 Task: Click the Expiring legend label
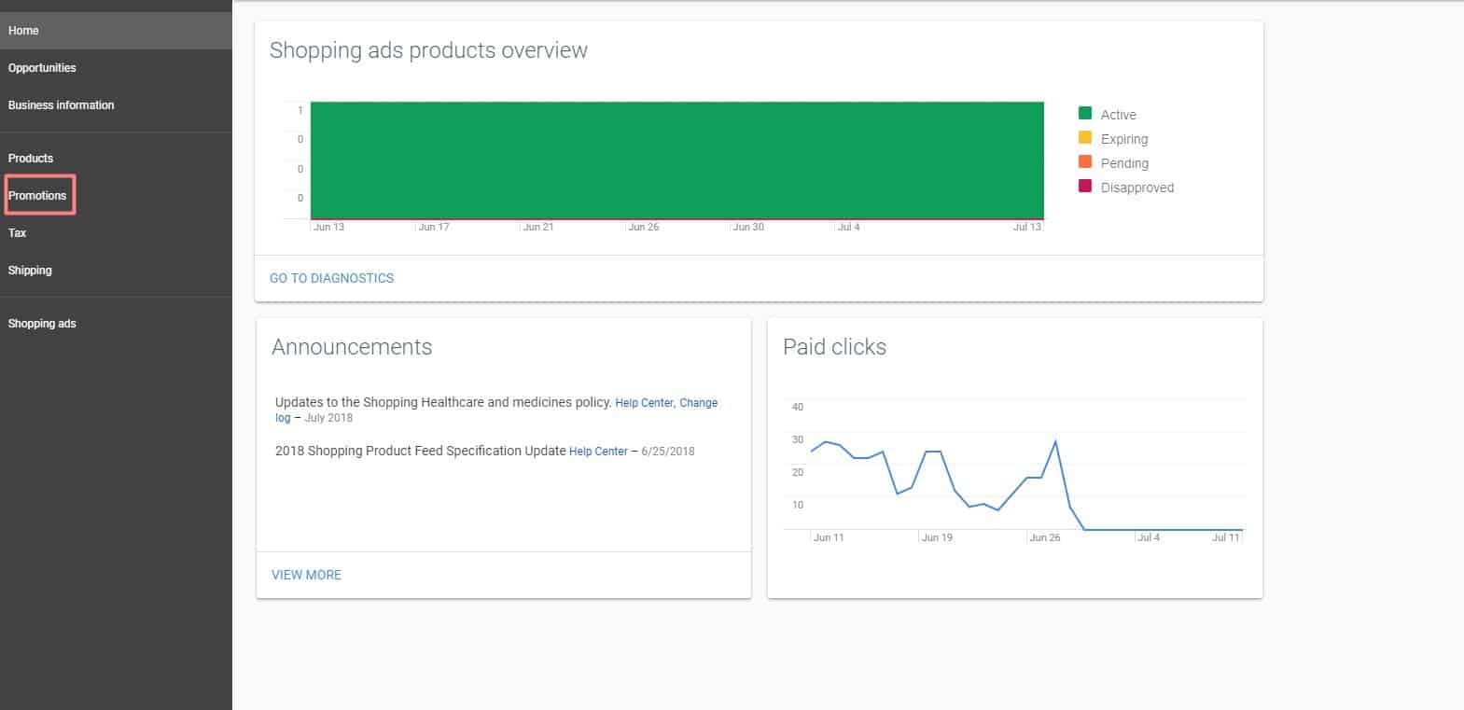pos(1124,139)
